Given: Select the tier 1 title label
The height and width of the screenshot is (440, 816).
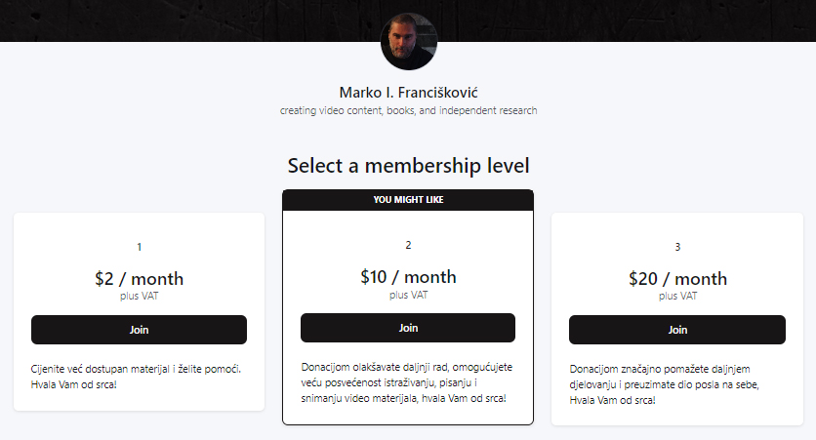Looking at the screenshot, I should pos(139,247).
